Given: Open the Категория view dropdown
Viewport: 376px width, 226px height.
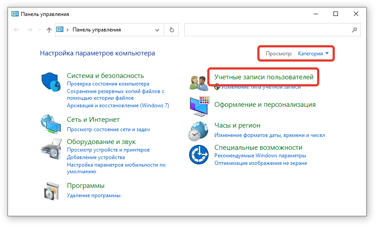Looking at the screenshot, I should 313,54.
